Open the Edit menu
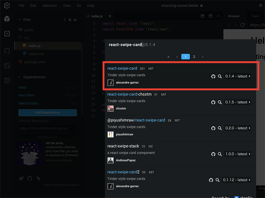This screenshot has width=265, height=198. [x=33, y=6]
